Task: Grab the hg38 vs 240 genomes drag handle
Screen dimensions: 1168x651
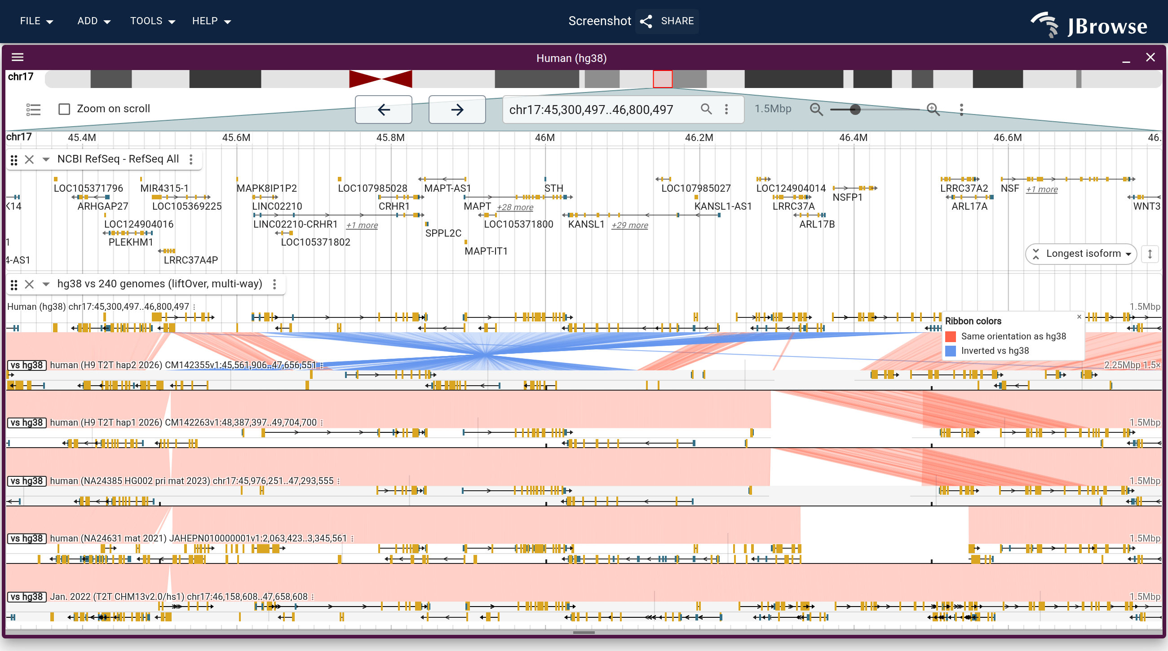Action: coord(14,285)
